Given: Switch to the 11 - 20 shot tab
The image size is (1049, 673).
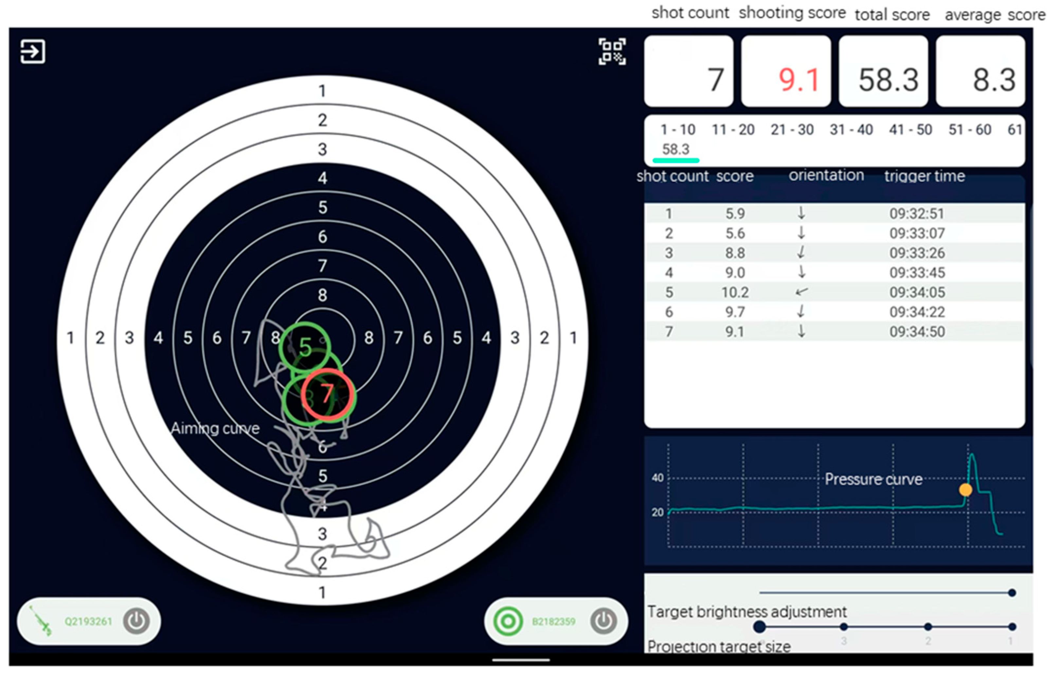Looking at the screenshot, I should click(733, 130).
